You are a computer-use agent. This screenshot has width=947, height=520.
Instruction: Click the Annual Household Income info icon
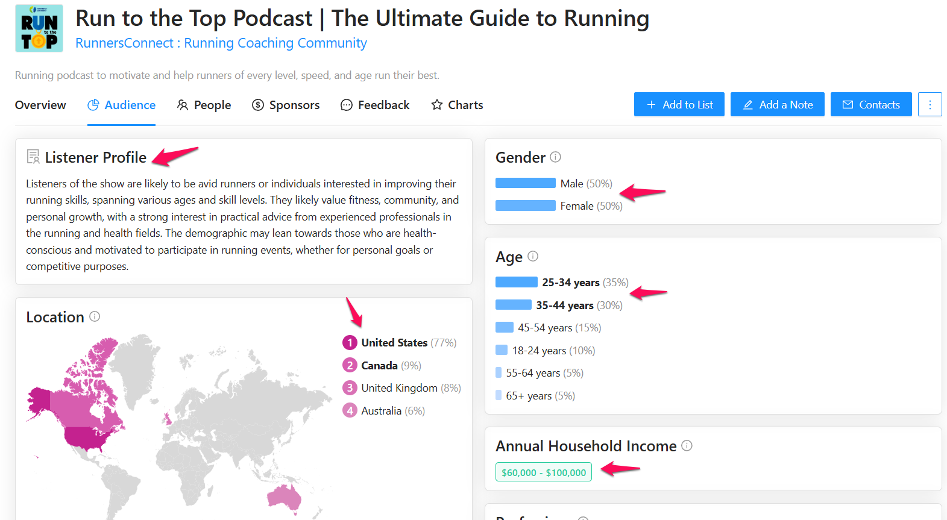687,445
